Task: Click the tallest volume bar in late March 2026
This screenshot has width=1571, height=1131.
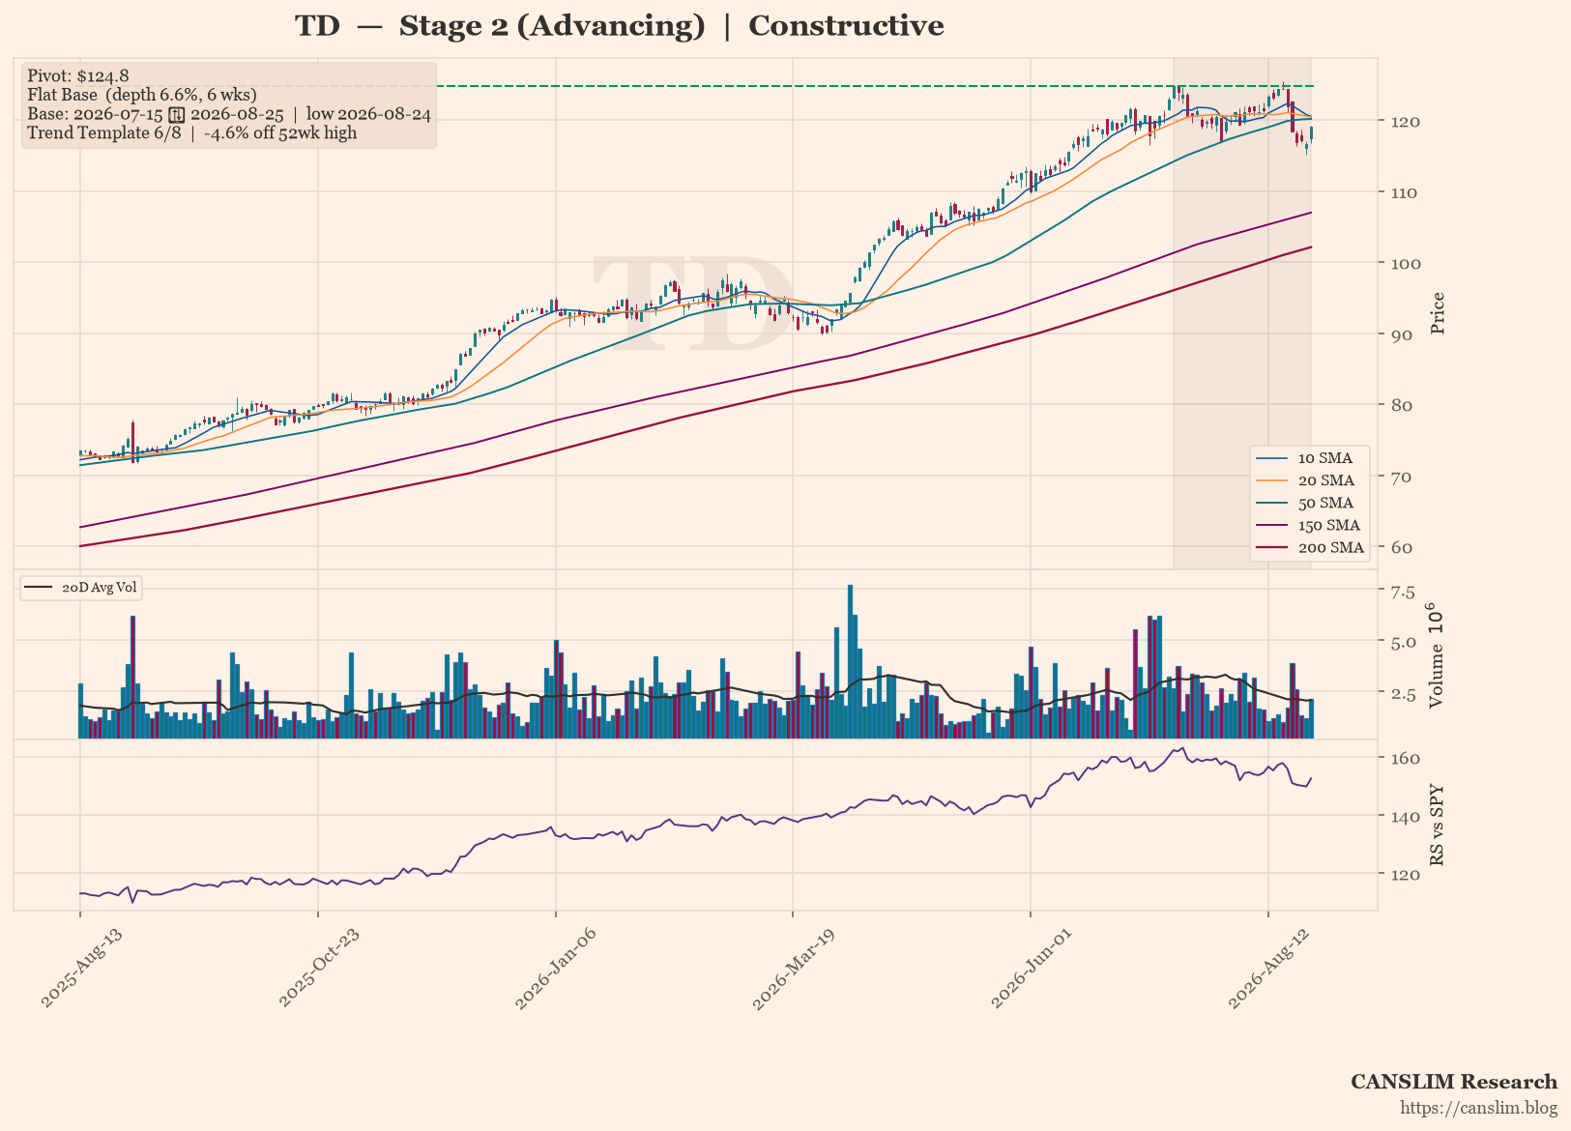Action: pyautogui.click(x=850, y=662)
